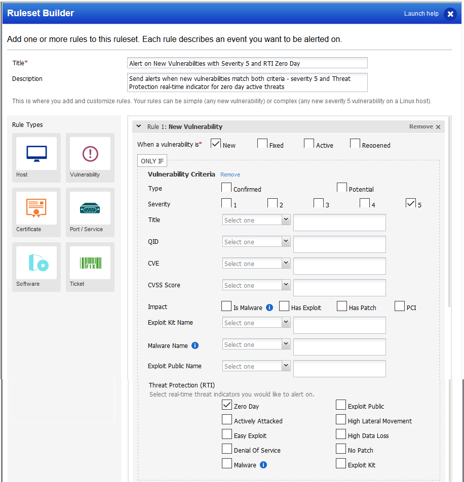The height and width of the screenshot is (482, 464).
Task: Check the Fixed vulnerability status checkbox
Action: tap(262, 143)
